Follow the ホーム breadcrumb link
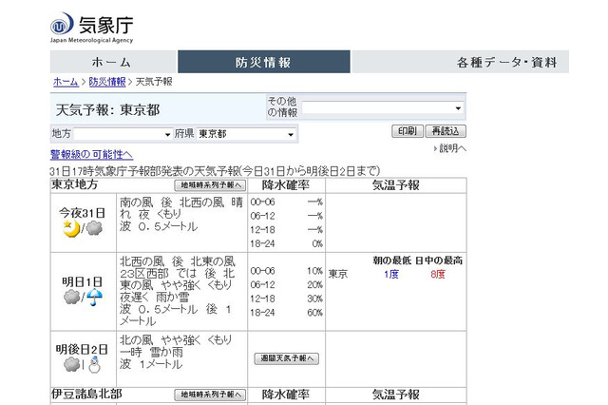The image size is (608, 405). [66, 82]
